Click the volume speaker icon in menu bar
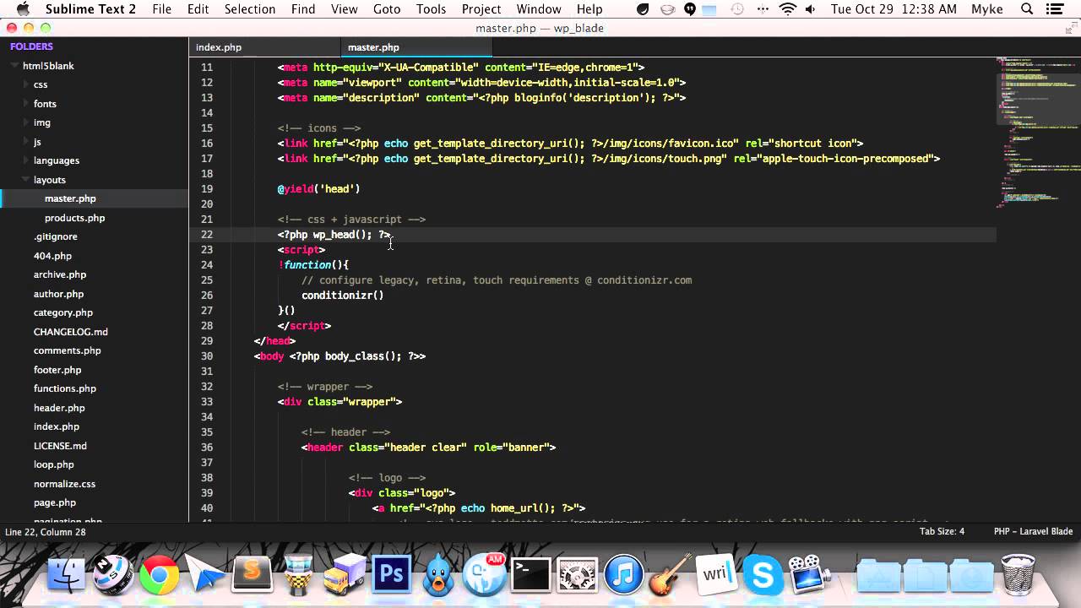The image size is (1081, 608). click(812, 9)
